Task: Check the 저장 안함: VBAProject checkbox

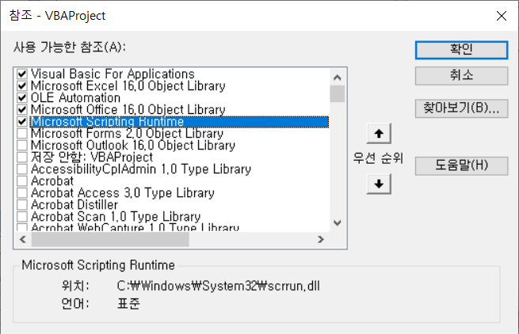Action: click(x=22, y=157)
